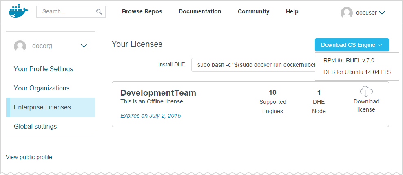
Task: Click the docuser avatar icon
Action: (346, 13)
